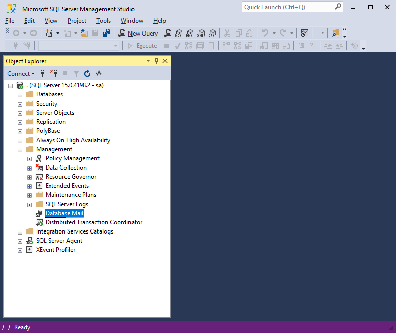The image size is (396, 333).
Task: Select the Database Mail item
Action: 64,213
